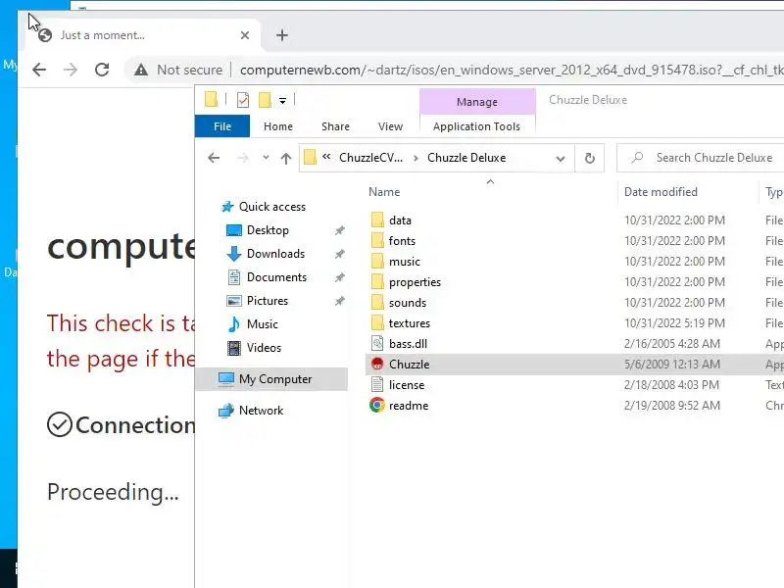Click the Explorer folder icon in title bar
The height and width of the screenshot is (588, 784).
click(211, 100)
